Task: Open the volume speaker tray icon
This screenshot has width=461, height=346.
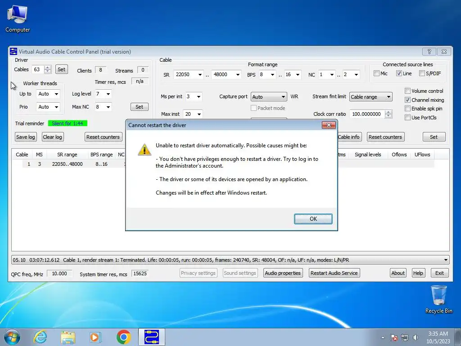Action: (416, 337)
